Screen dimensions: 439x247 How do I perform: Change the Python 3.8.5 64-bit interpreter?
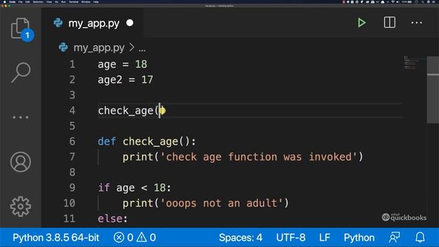click(x=56, y=237)
